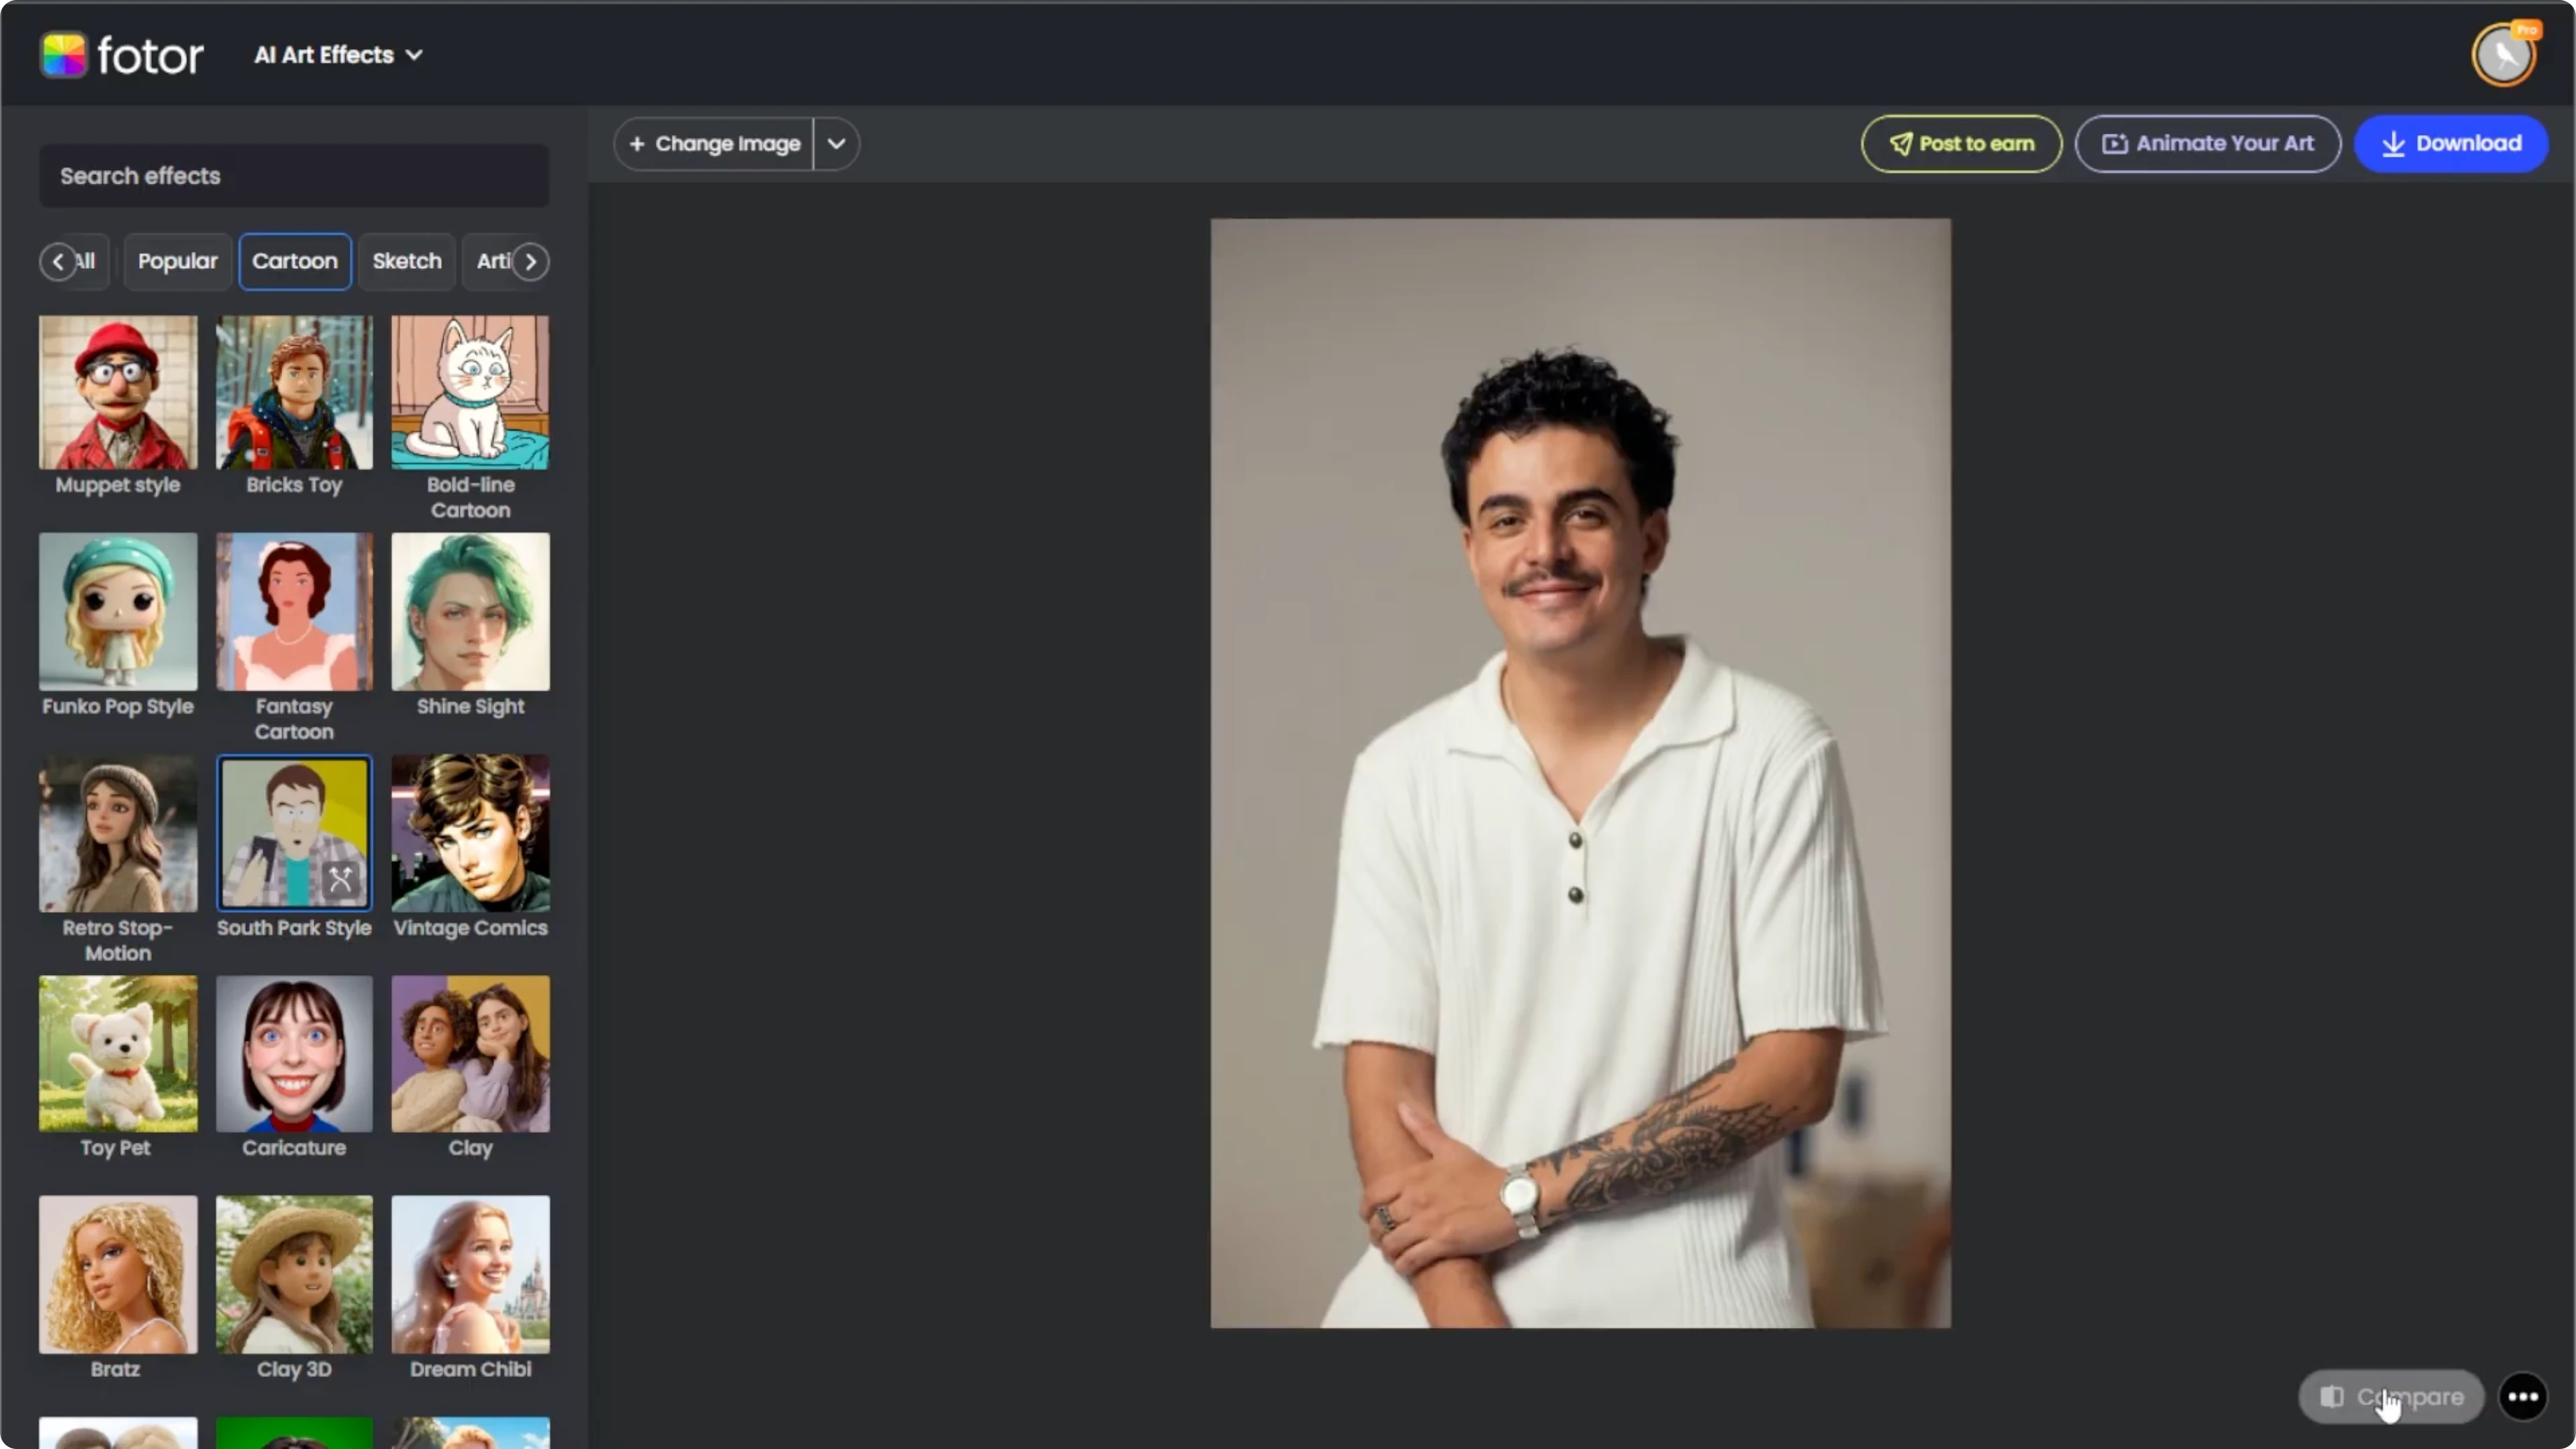This screenshot has height=1449, width=2576.
Task: Click Animate Your Art button
Action: coord(2207,143)
